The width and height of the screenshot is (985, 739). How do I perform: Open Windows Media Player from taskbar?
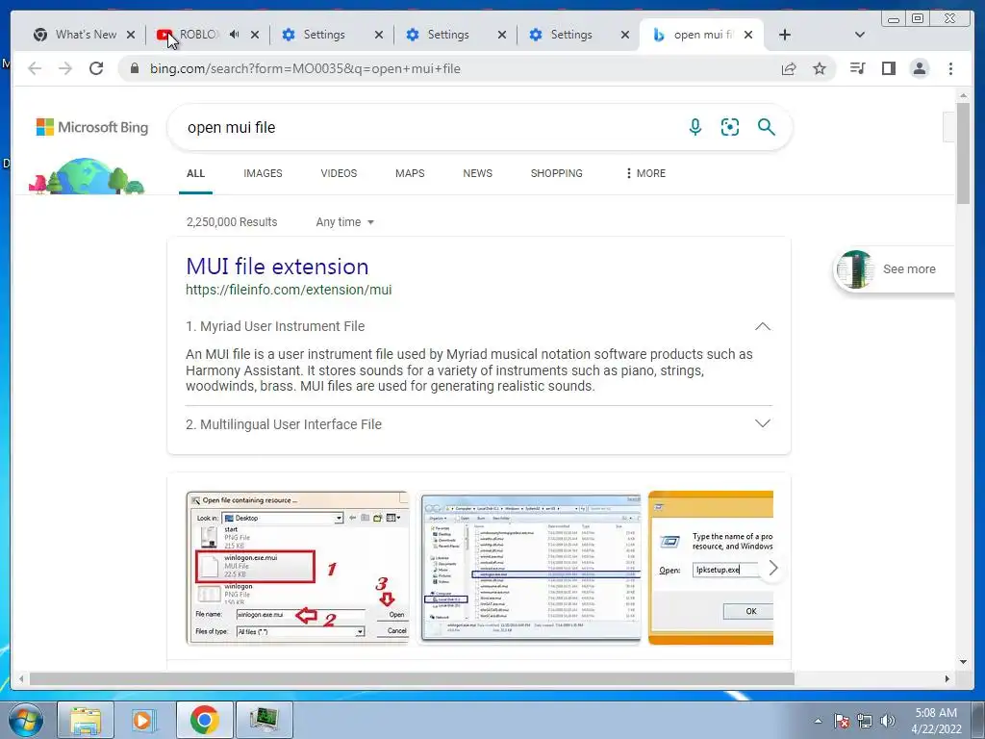click(x=144, y=720)
